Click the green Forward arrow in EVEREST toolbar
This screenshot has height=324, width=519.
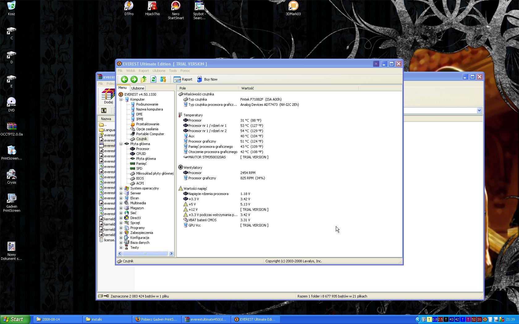tap(134, 79)
